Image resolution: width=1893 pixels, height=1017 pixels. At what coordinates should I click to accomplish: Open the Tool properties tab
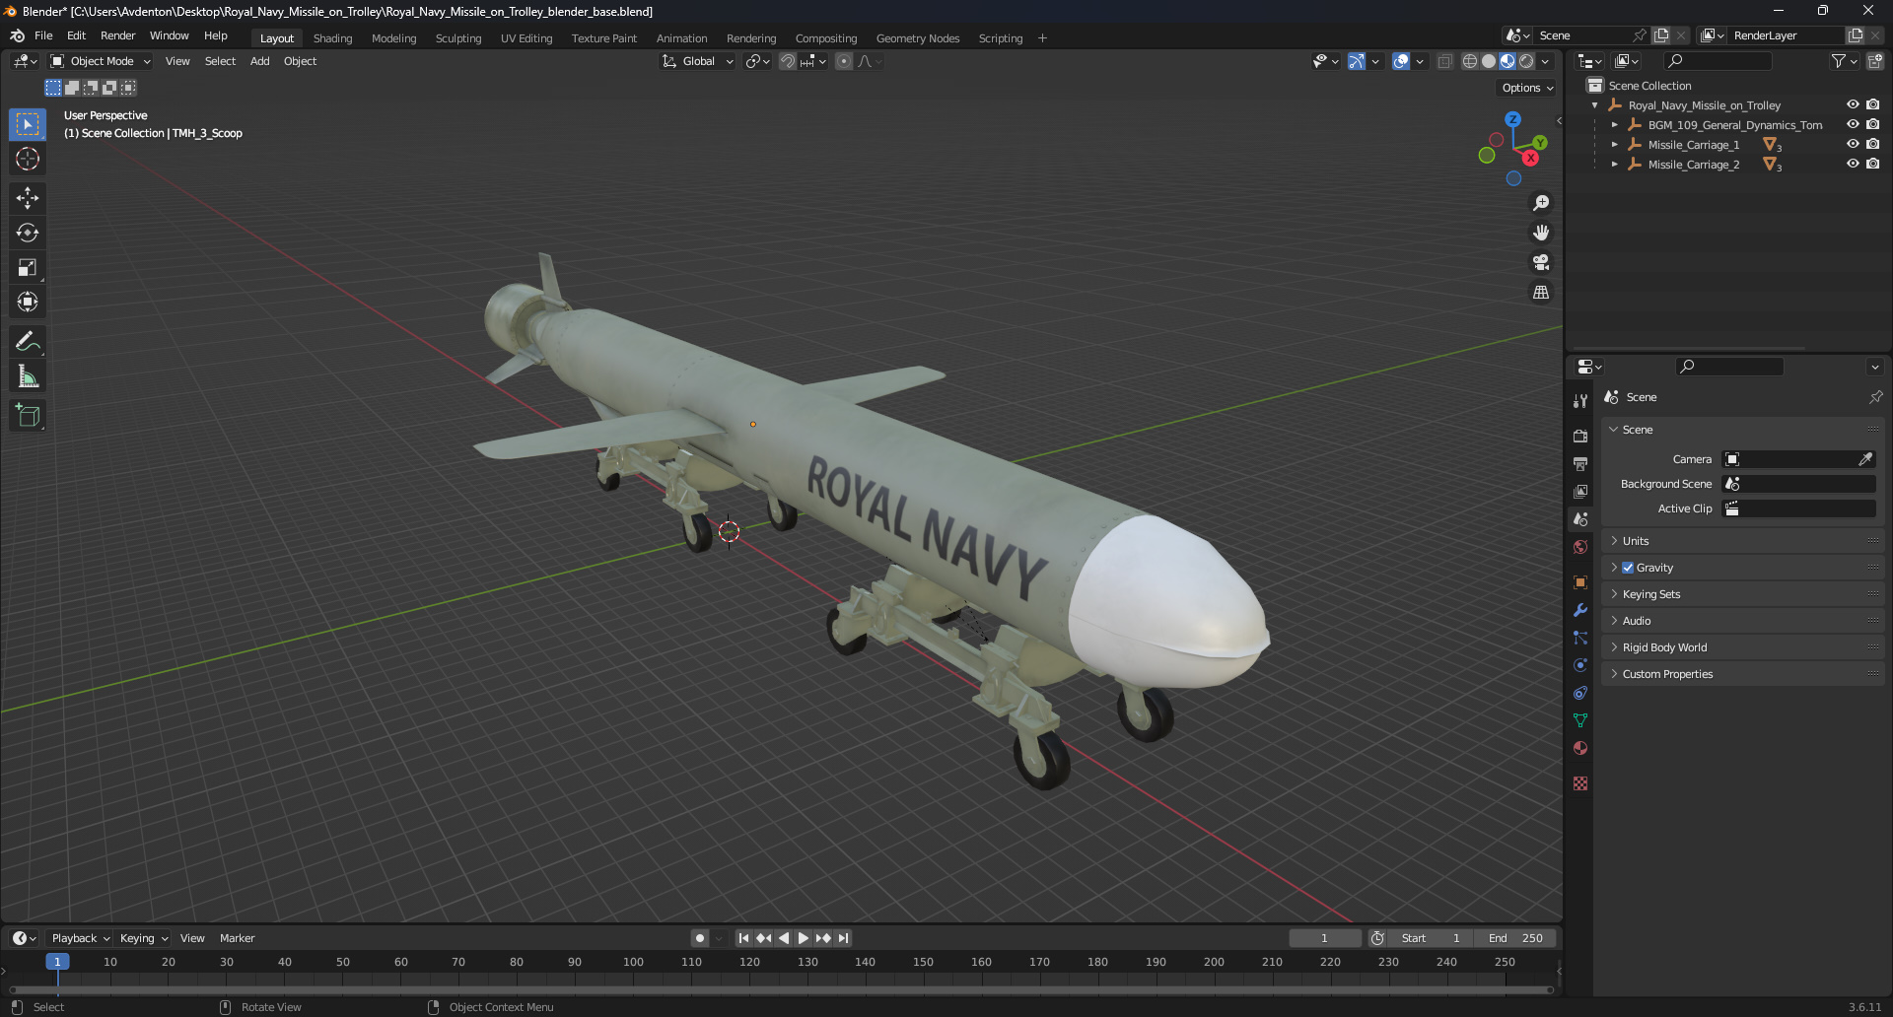(1580, 401)
